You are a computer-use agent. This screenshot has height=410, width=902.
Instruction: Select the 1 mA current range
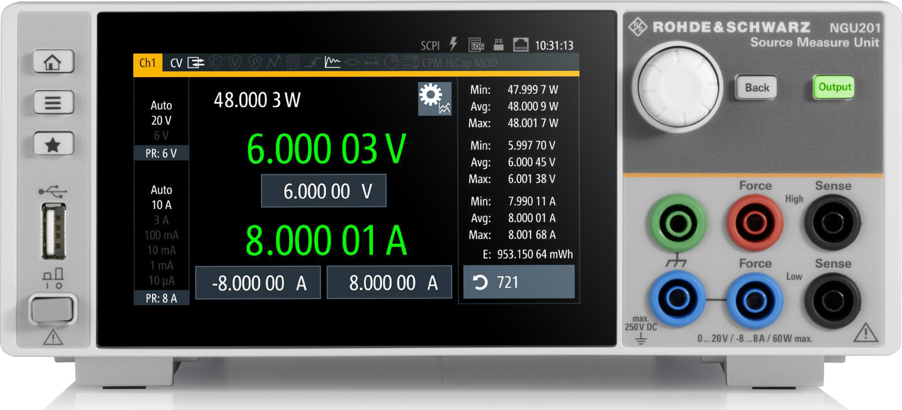coord(161,265)
